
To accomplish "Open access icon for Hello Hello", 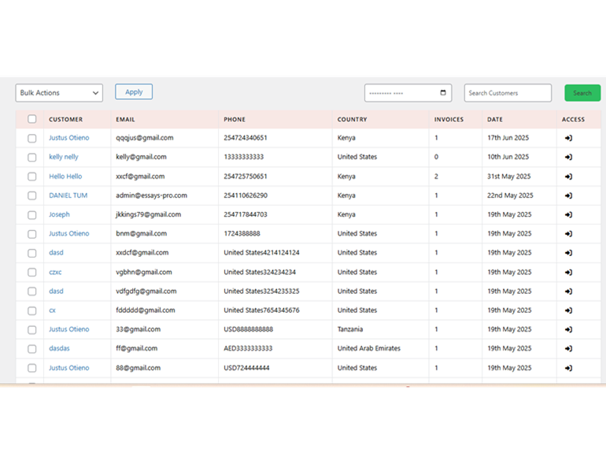I will [568, 176].
